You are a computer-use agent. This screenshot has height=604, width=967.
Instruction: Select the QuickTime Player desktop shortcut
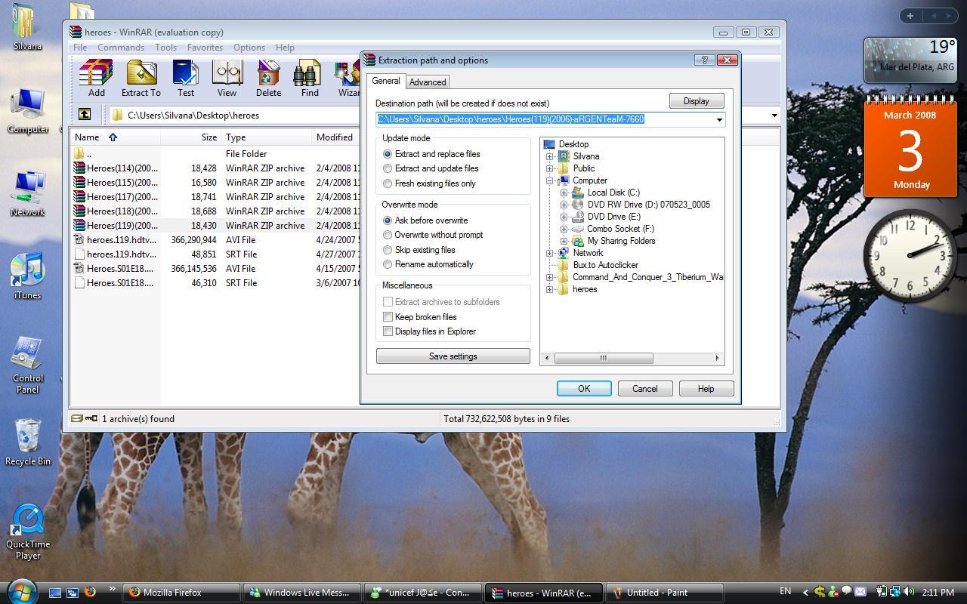pos(28,532)
